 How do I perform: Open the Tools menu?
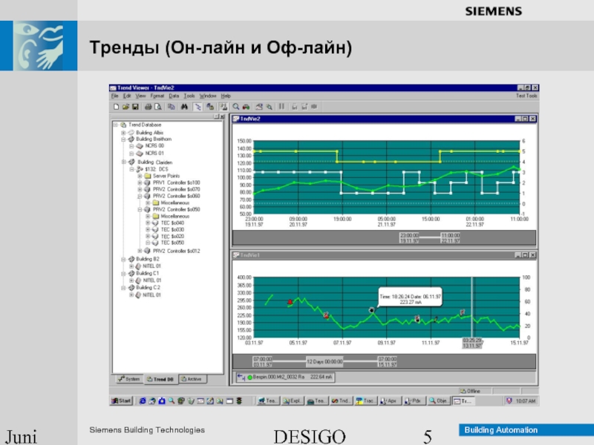pos(189,96)
